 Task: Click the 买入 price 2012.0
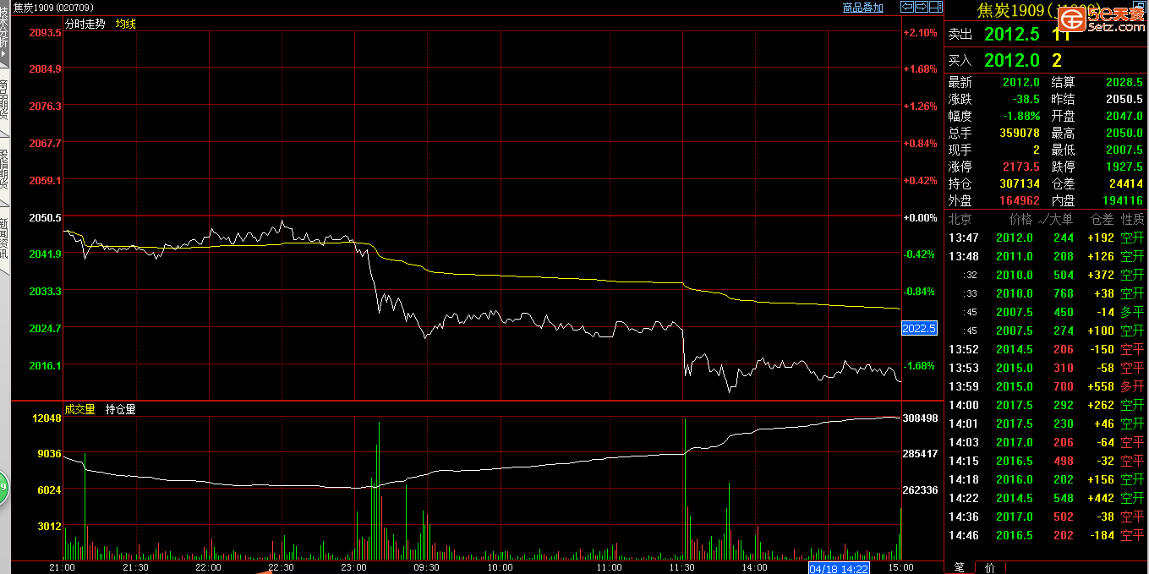(x=1012, y=60)
